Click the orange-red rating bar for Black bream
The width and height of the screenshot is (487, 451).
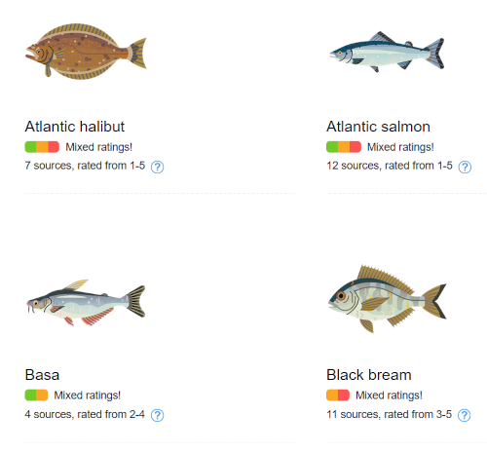pyautogui.click(x=338, y=395)
